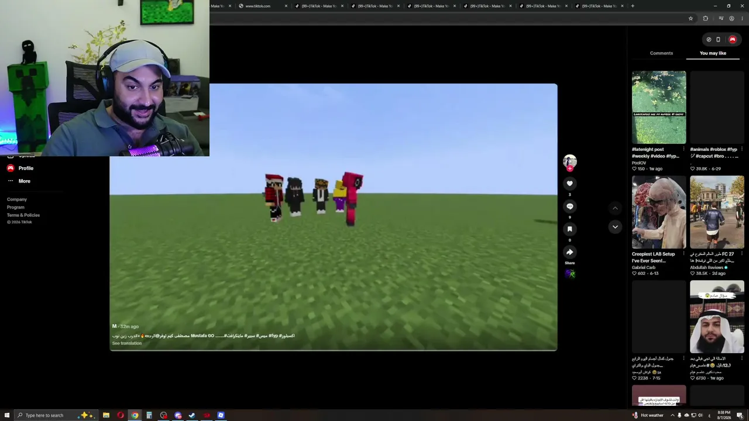Open options for the #latenight post video

pyautogui.click(x=683, y=150)
